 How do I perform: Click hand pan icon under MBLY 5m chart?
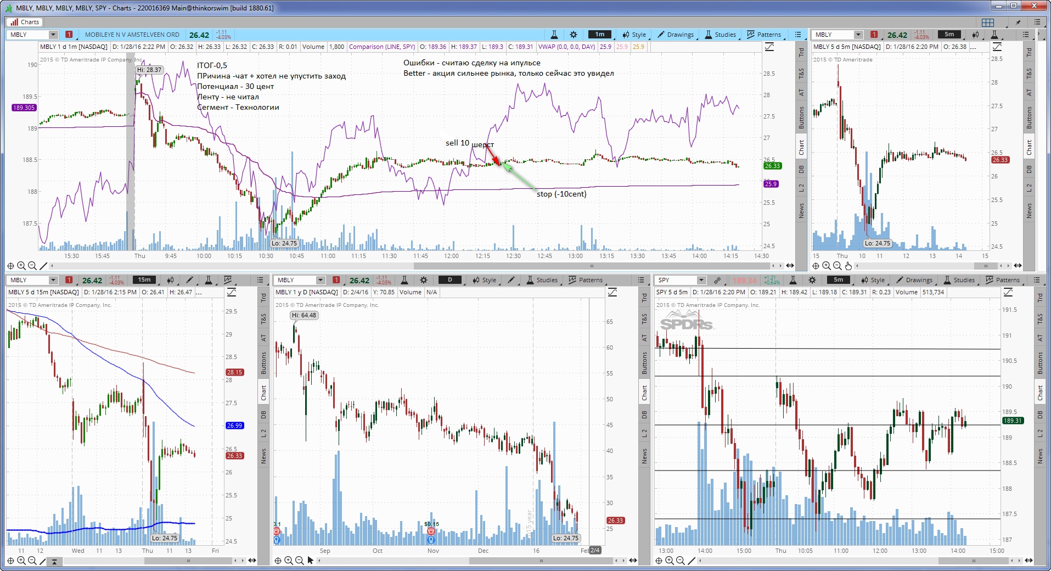tap(848, 266)
